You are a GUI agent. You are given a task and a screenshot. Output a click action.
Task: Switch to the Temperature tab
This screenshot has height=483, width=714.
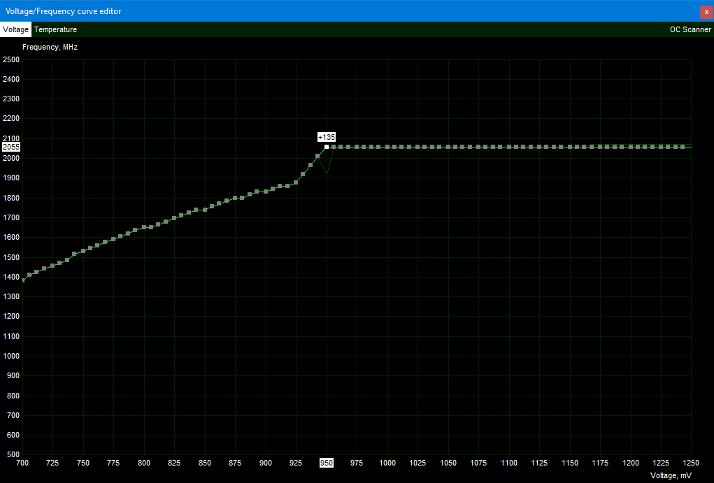[x=55, y=29]
